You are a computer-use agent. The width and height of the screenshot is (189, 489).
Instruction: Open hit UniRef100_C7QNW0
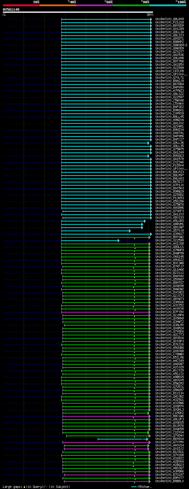click(170, 354)
